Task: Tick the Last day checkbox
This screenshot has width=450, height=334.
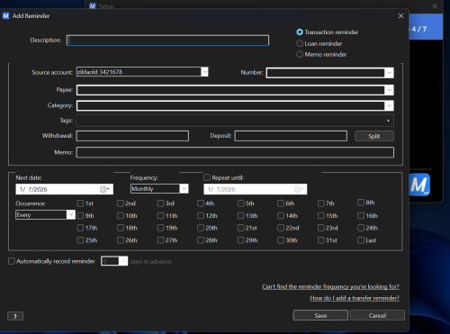Action: [x=361, y=240]
